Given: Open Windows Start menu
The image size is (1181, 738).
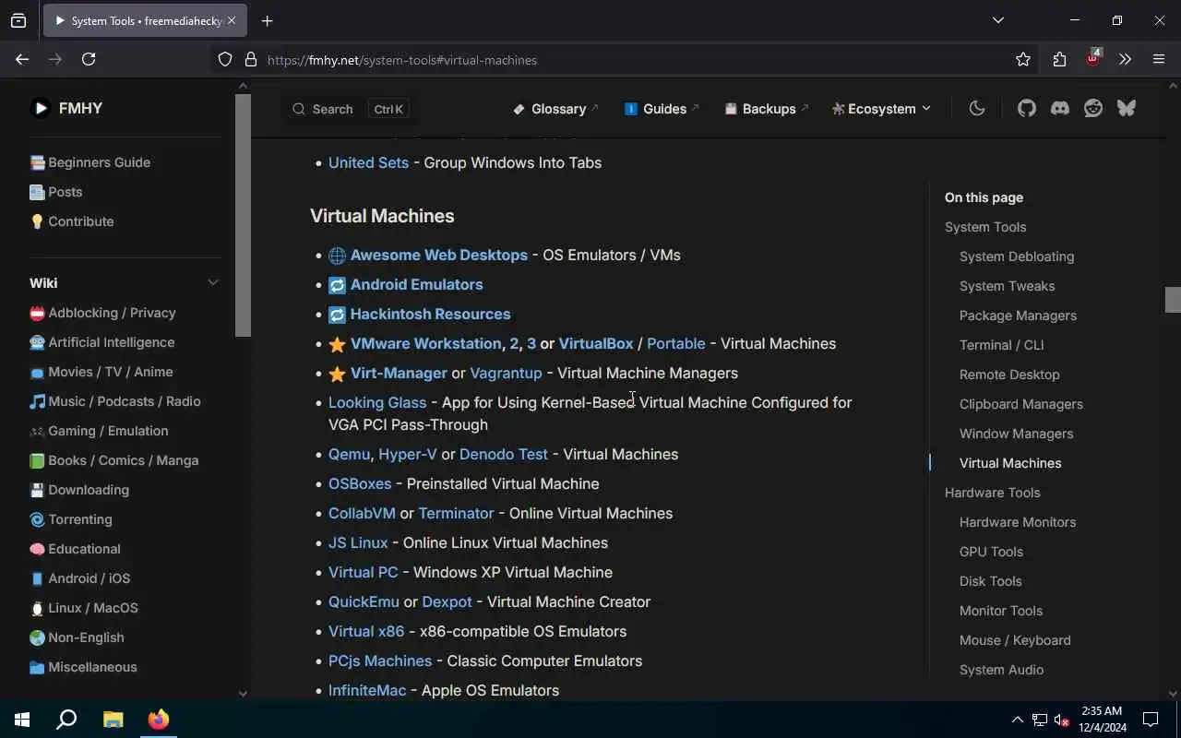Looking at the screenshot, I should [x=22, y=720].
